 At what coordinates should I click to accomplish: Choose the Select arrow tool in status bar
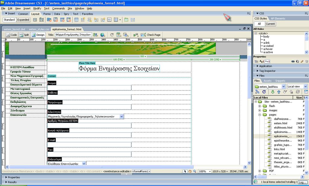click(185, 171)
